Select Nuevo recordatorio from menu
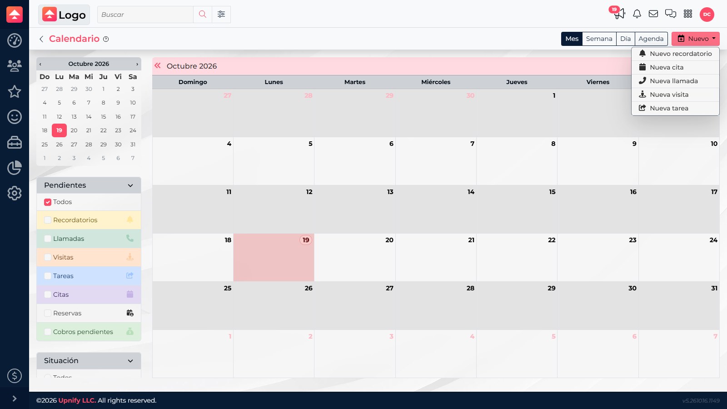The height and width of the screenshot is (409, 727). coord(675,54)
